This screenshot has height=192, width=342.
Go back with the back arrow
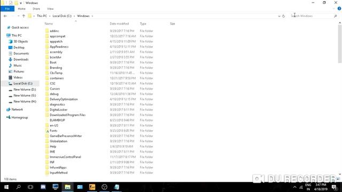5,16
